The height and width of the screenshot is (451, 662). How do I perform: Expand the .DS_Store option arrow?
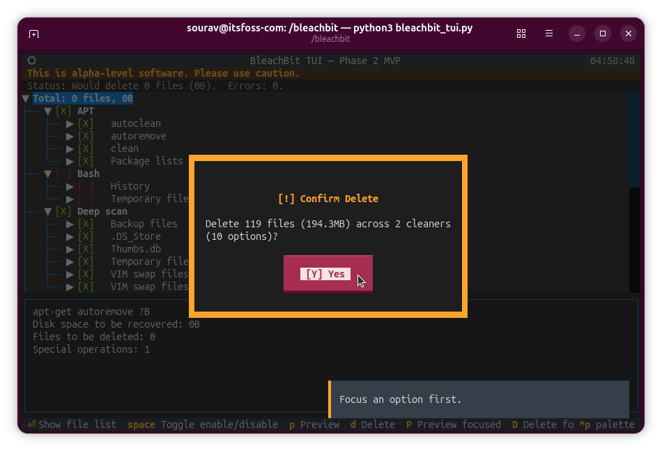tap(70, 236)
